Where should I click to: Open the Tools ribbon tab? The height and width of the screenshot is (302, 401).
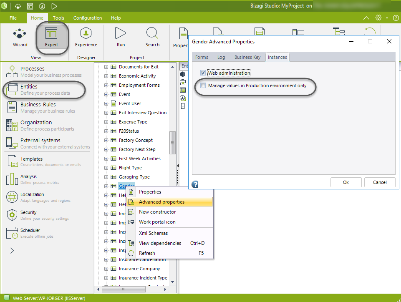tap(58, 18)
